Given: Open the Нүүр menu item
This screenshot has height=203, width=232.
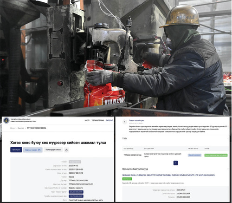Looking at the screenshot, I should (87, 120).
